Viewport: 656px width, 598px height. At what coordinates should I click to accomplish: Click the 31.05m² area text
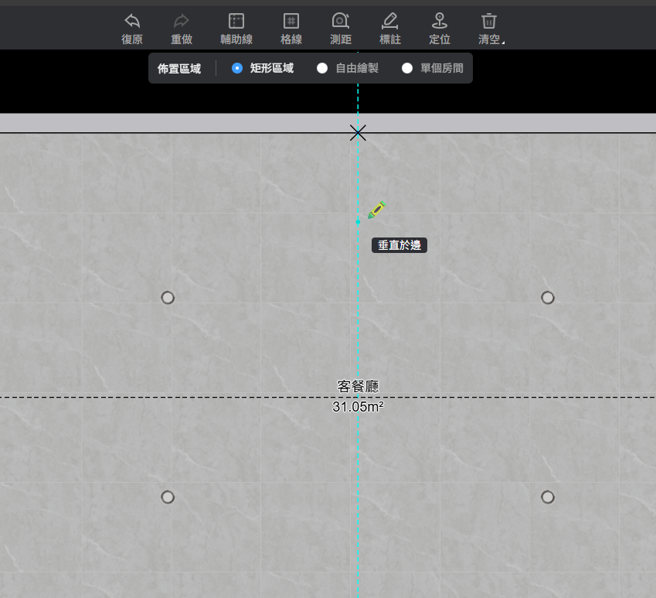pyautogui.click(x=358, y=407)
